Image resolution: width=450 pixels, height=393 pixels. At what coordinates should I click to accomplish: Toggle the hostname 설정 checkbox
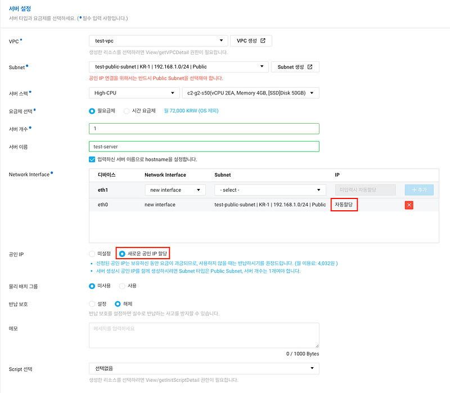tap(92, 160)
